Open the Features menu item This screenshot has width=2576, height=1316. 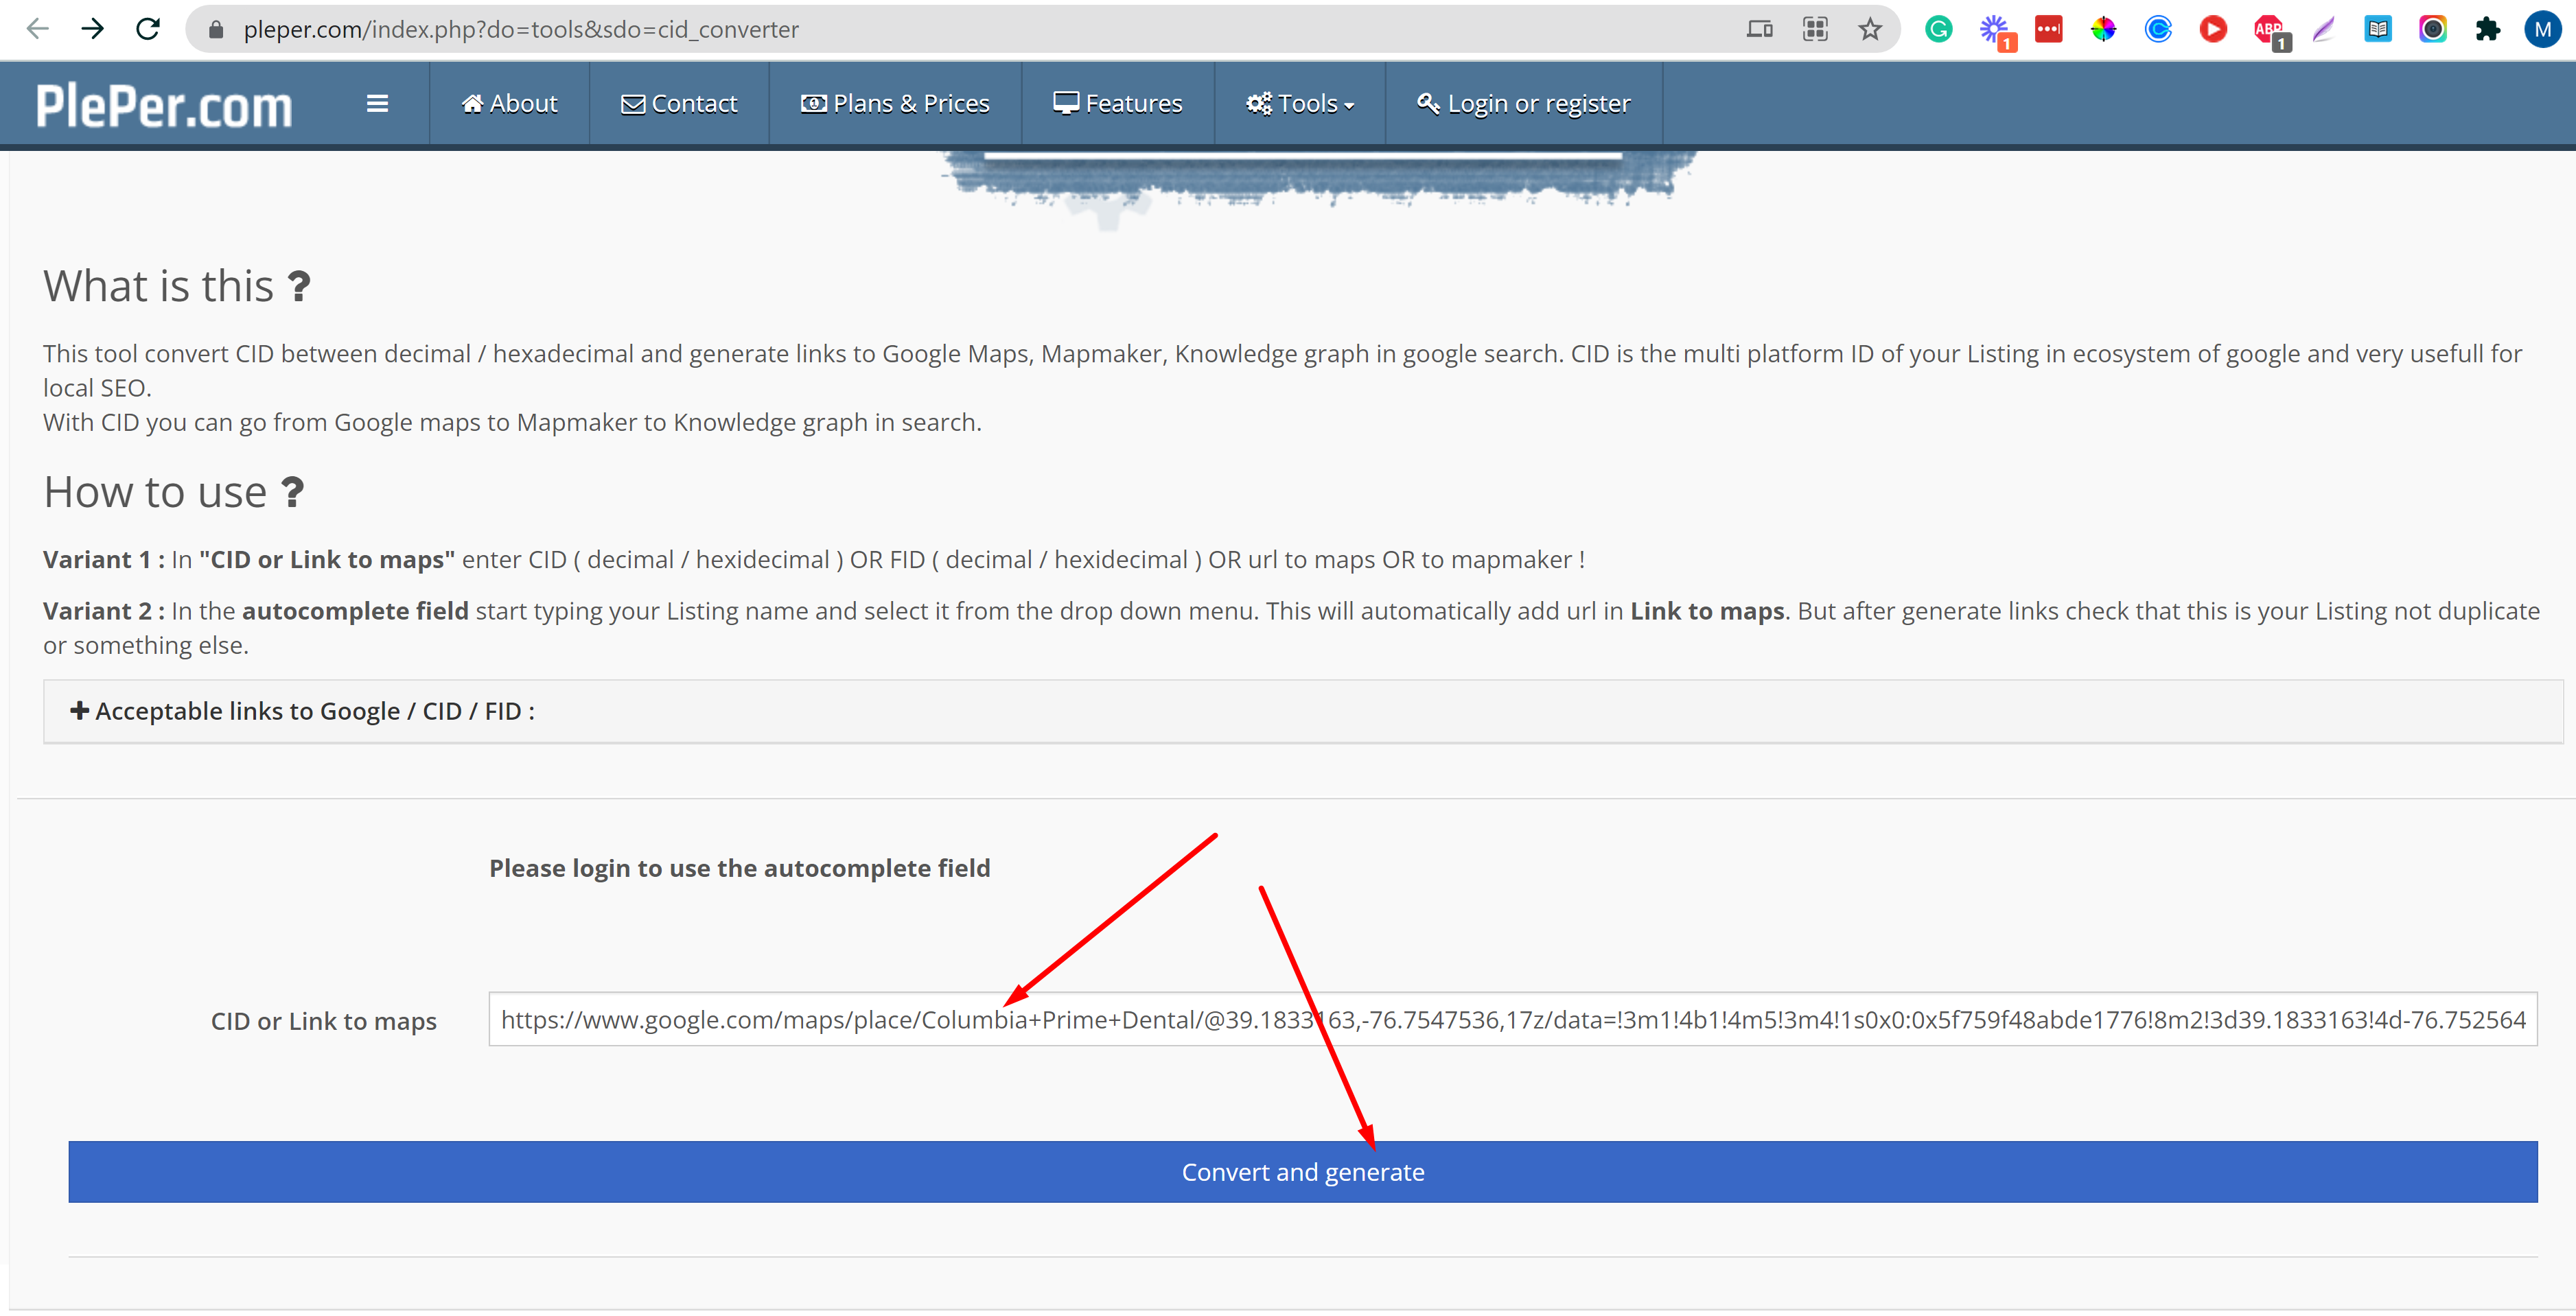(x=1118, y=104)
